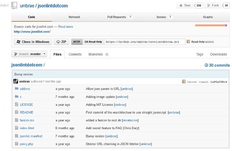Open the addons folder
The height and width of the screenshot is (151, 232).
click(x=25, y=89)
